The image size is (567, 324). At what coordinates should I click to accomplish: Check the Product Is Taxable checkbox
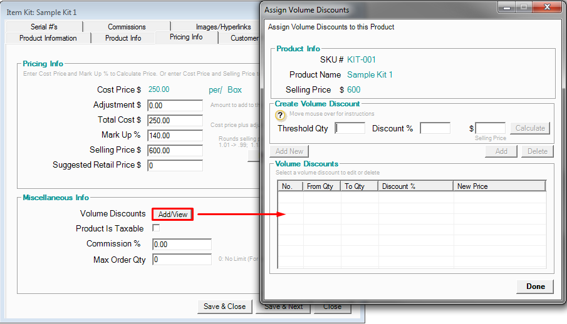tap(156, 228)
